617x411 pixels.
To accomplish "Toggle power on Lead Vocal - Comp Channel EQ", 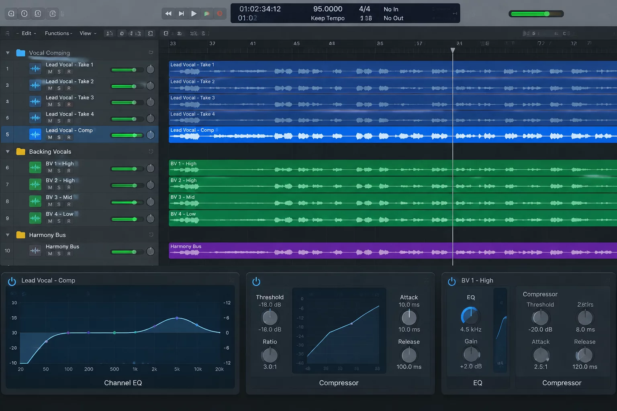I will [12, 281].
